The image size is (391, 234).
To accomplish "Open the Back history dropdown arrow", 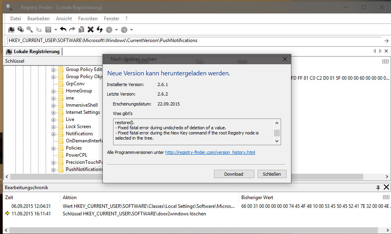I will pyautogui.click(x=116, y=30).
